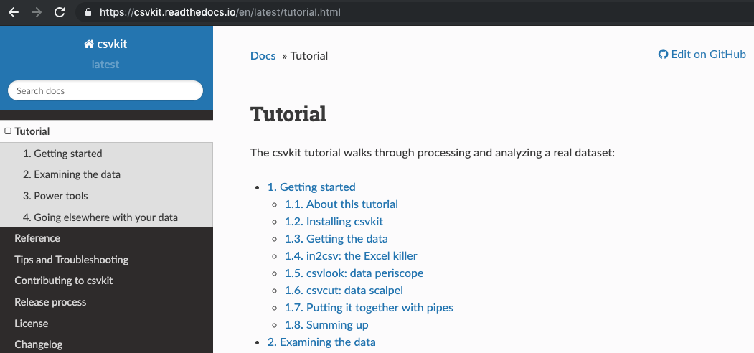754x353 pixels.
Task: Click the browser forward arrow
Action: point(37,12)
